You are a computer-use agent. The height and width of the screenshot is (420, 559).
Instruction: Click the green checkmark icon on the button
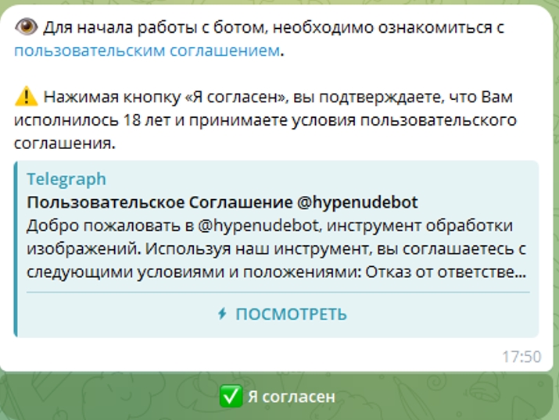(231, 396)
